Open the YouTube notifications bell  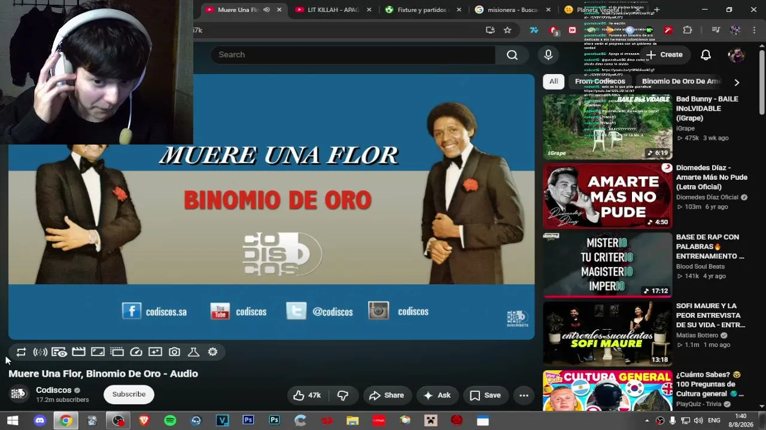coord(706,54)
